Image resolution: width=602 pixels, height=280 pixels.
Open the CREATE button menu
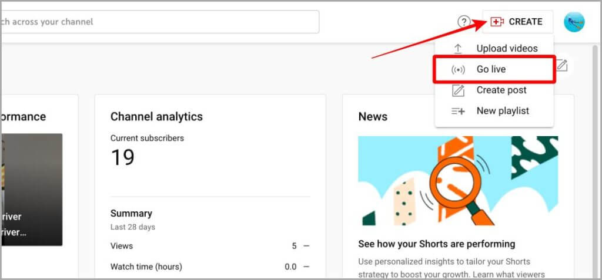517,22
